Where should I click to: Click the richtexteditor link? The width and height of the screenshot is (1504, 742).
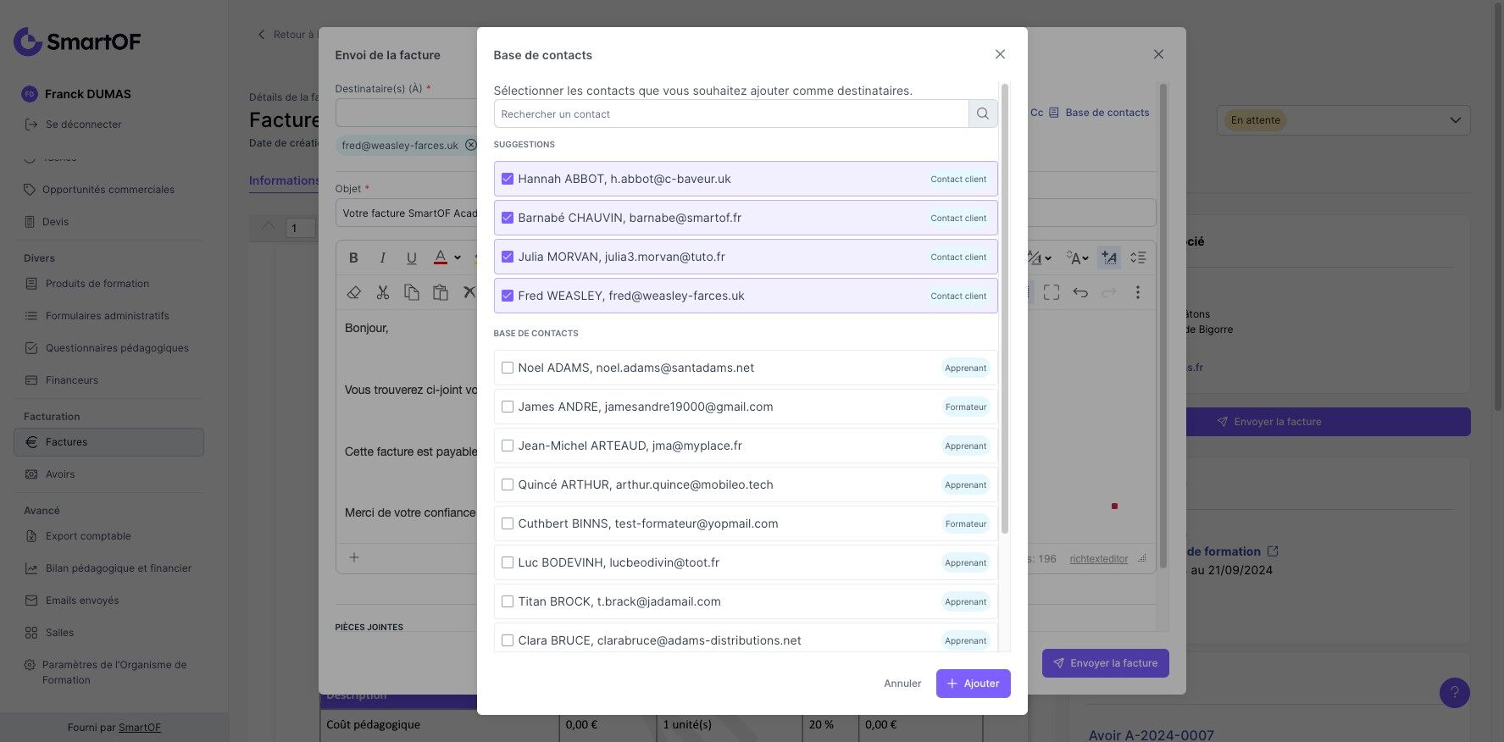1099,559
